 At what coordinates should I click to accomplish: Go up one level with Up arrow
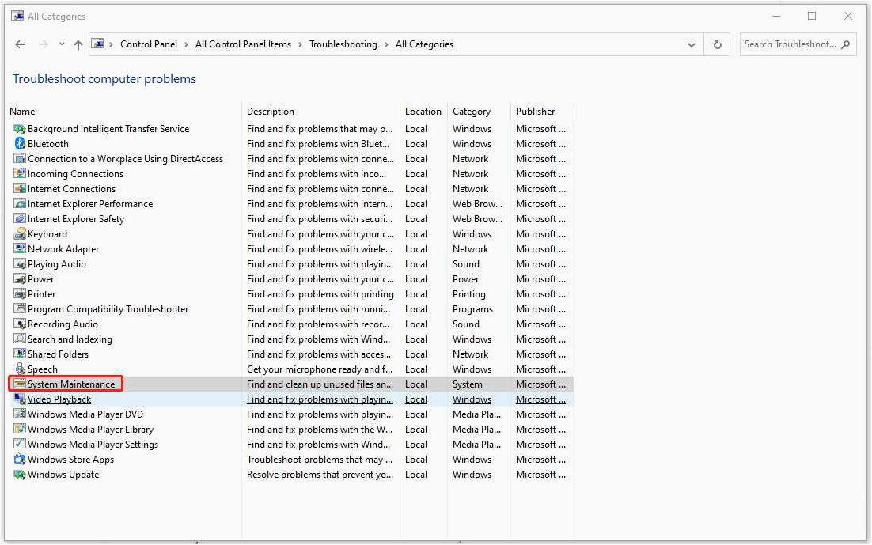point(78,44)
